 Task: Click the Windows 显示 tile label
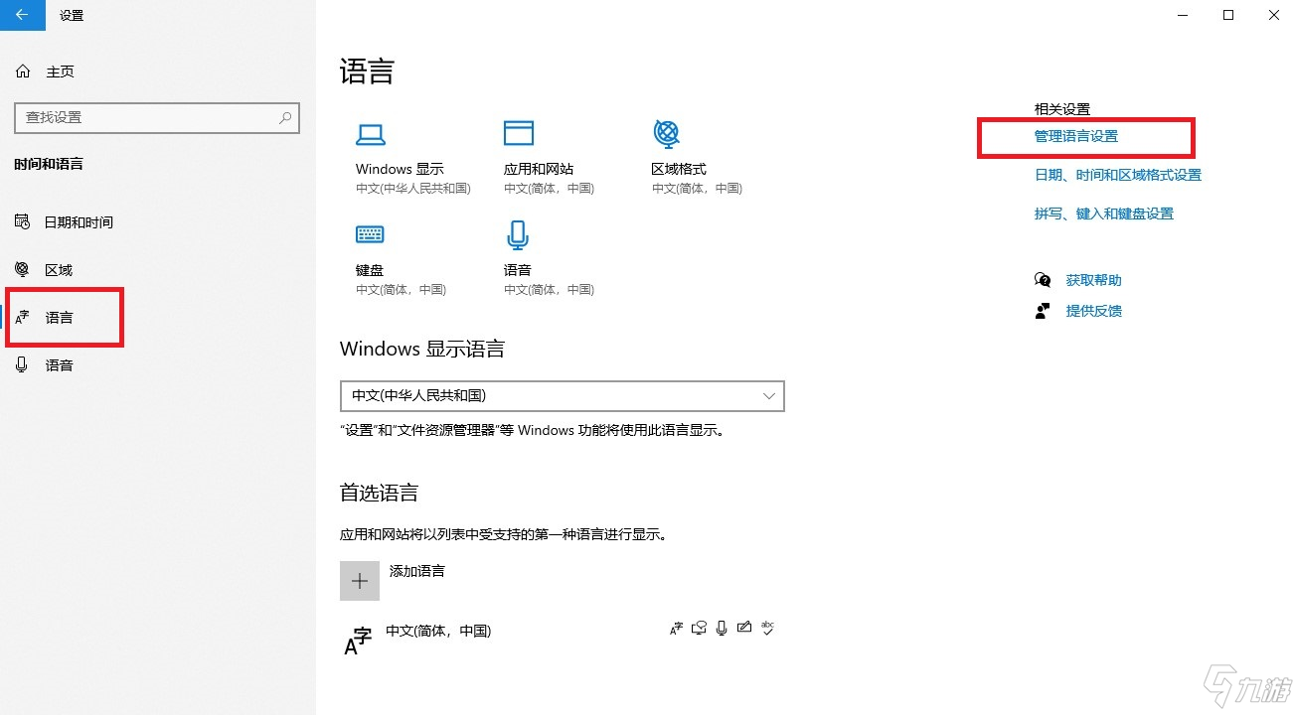400,169
